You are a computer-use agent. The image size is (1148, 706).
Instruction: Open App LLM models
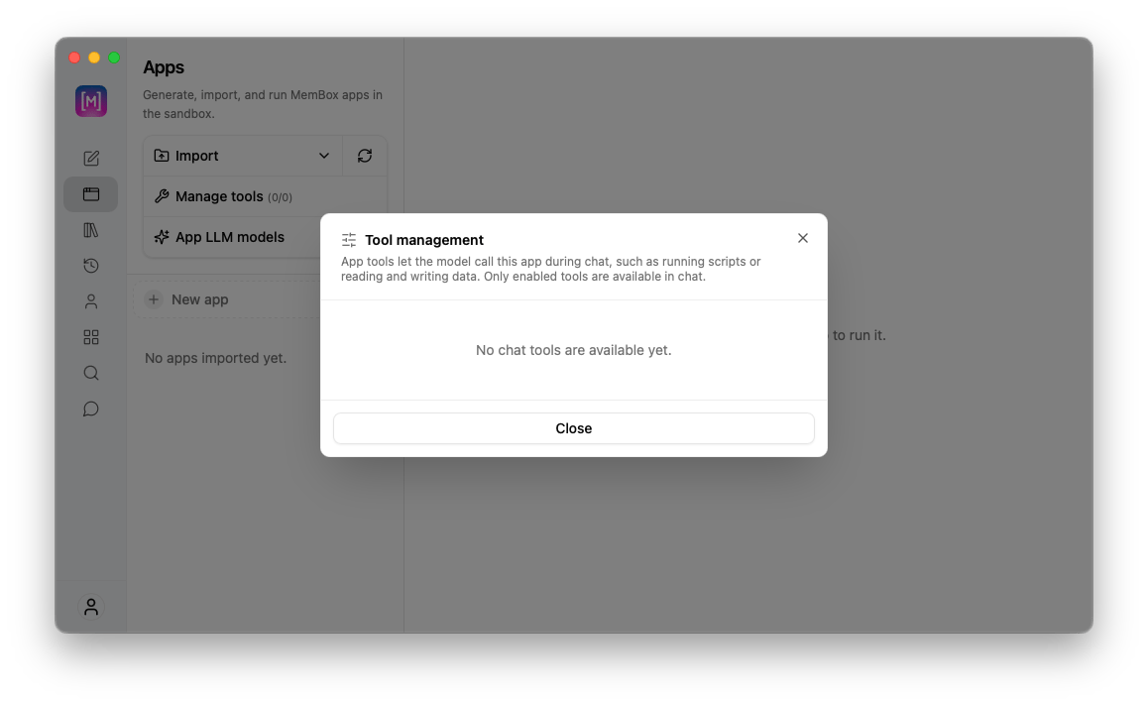pos(233,237)
